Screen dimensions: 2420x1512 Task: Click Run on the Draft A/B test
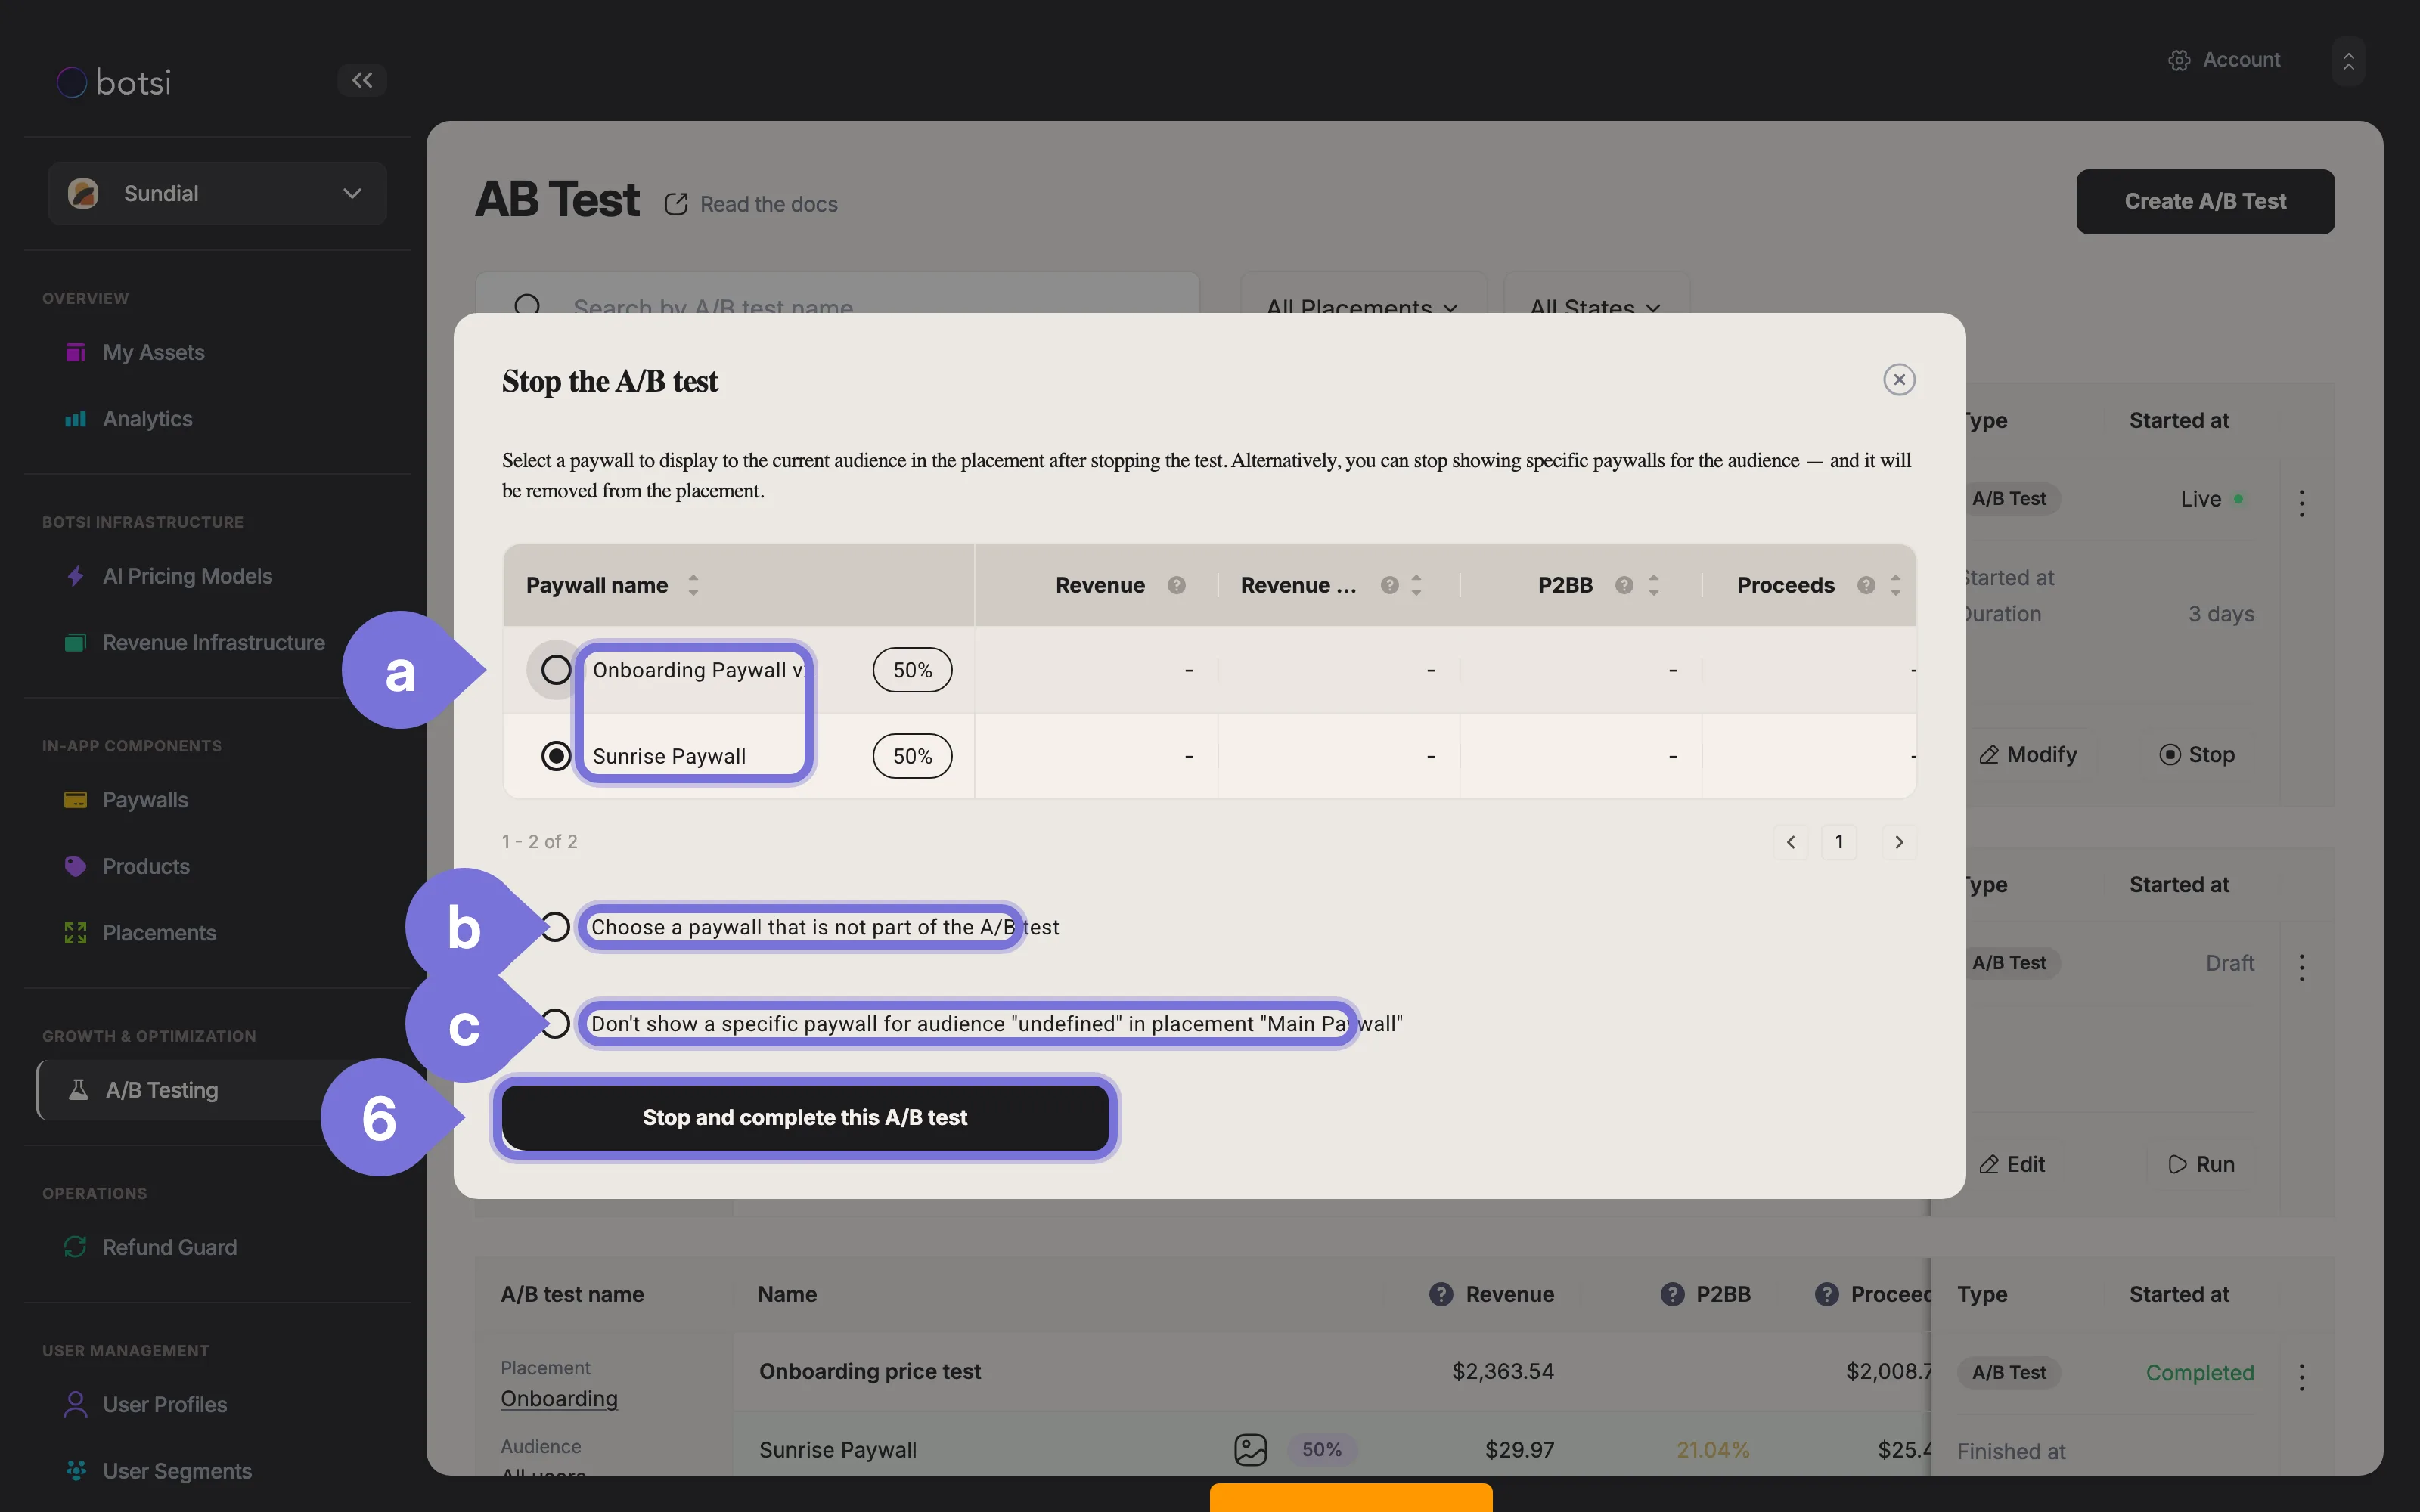coord(2201,1164)
